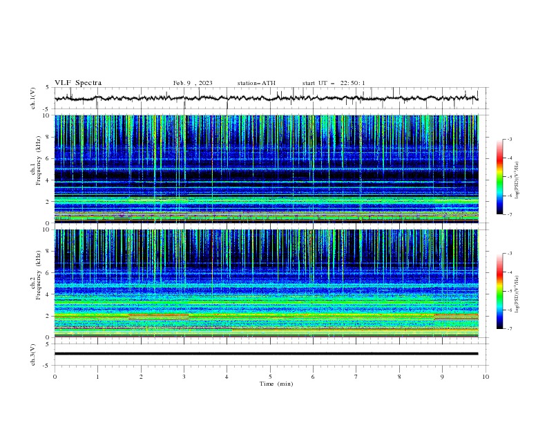Click inside the ch.2 spectrogram panel
The image size is (547, 423).
(x=267, y=283)
